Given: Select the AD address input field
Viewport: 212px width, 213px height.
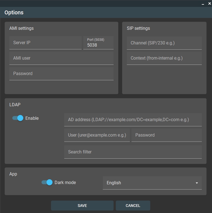Looking at the screenshot, I should click(x=133, y=120).
